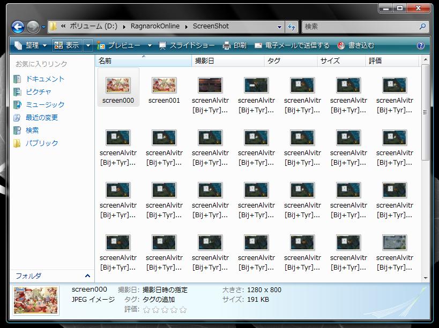Image resolution: width=439 pixels, height=328 pixels.
Task: Click the scroll down arrow of file list
Action: pos(425,278)
